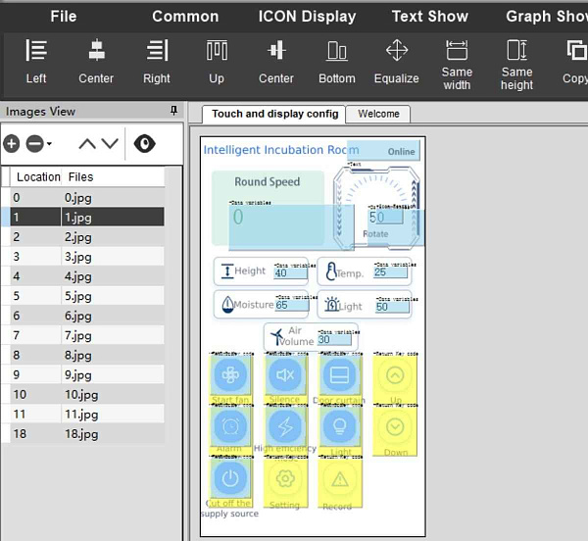Click the Align Left tool
Image resolution: width=588 pixels, height=541 pixels.
click(x=36, y=61)
